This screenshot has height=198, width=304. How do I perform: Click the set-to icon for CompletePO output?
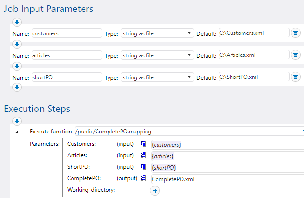click(143, 179)
